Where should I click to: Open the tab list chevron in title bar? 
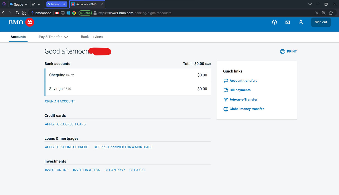310,4
